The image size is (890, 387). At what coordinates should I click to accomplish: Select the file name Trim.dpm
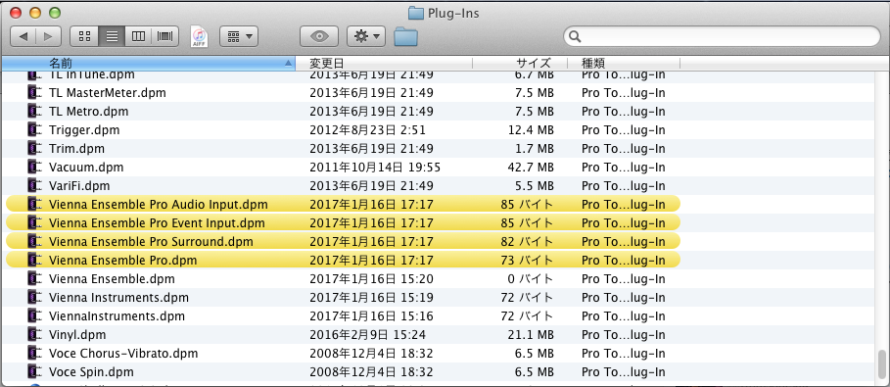(76, 149)
